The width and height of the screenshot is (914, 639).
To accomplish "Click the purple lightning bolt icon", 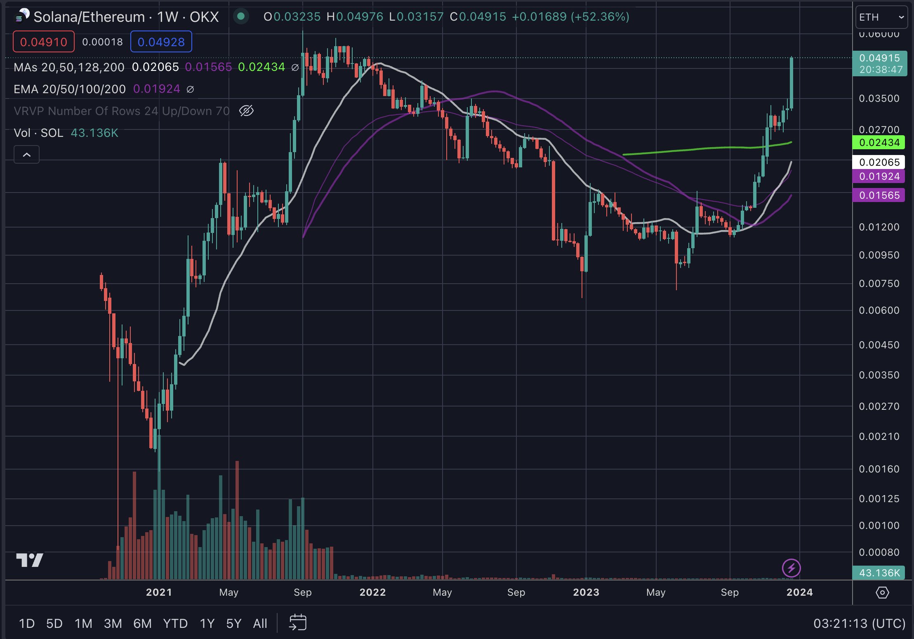I will (791, 568).
